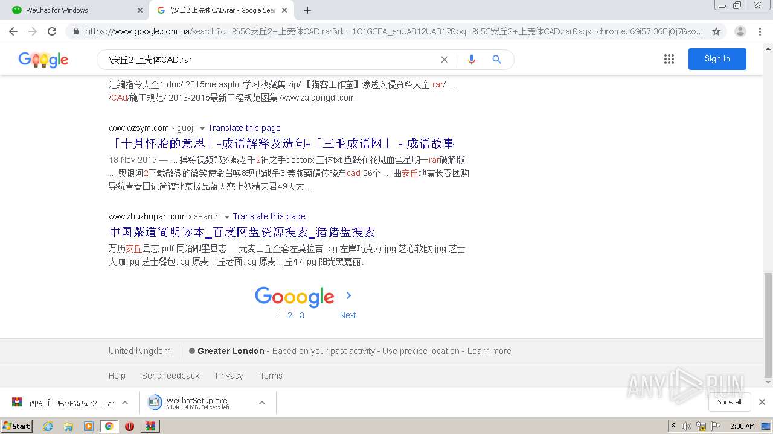The width and height of the screenshot is (773, 434).
Task: Go to results page 2
Action: pos(290,315)
